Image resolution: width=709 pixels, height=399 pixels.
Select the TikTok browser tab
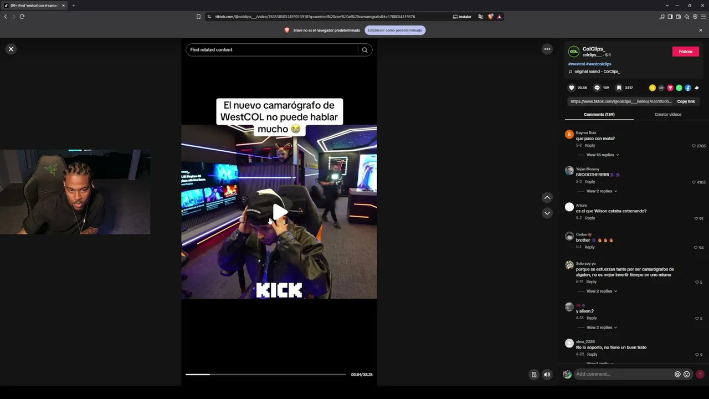coord(34,6)
